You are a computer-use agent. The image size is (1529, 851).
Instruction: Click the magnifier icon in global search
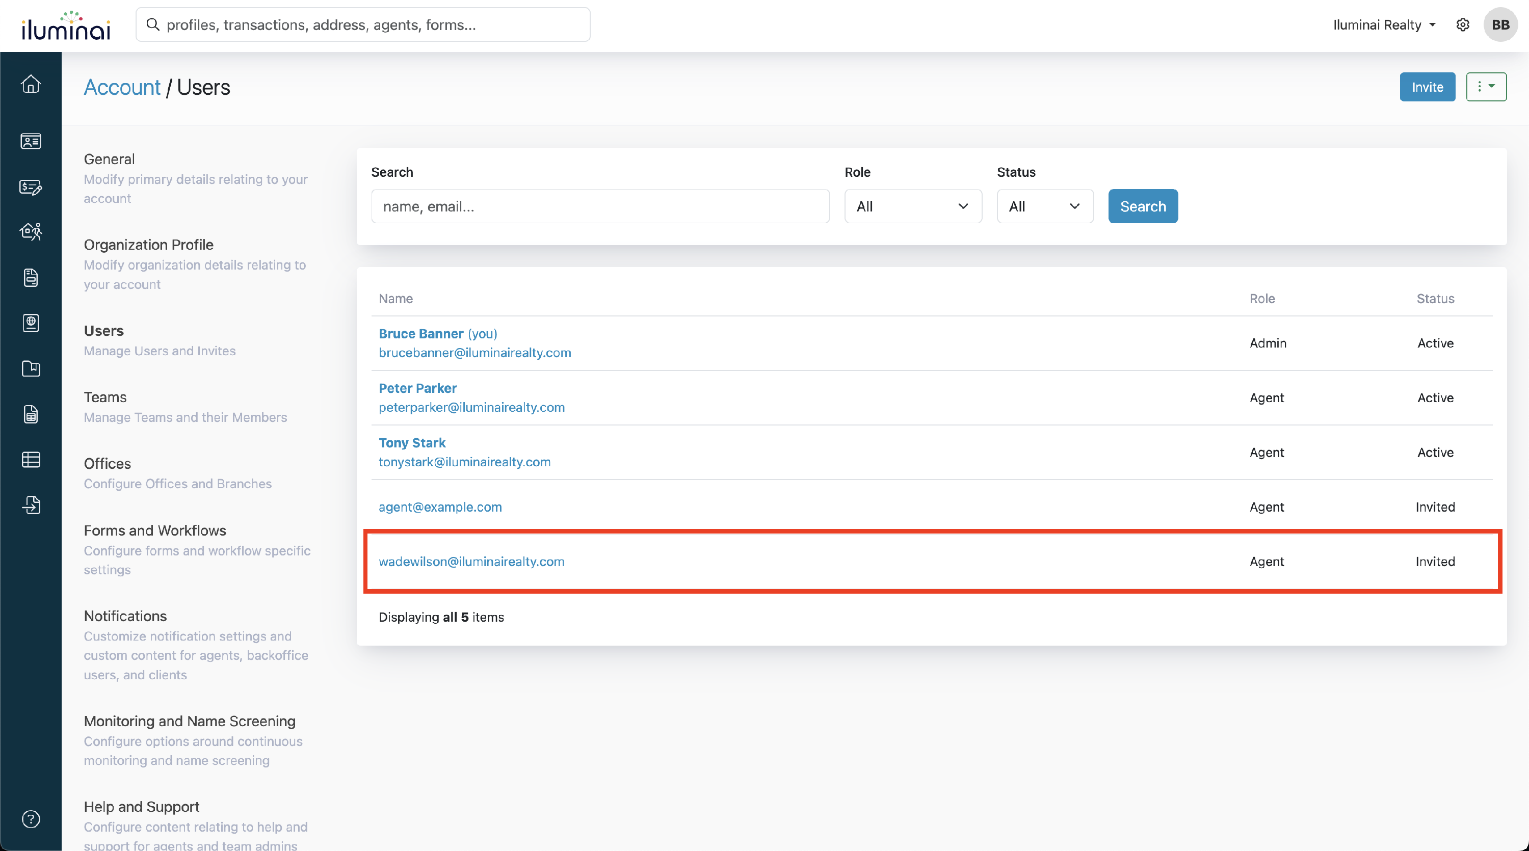click(x=152, y=24)
